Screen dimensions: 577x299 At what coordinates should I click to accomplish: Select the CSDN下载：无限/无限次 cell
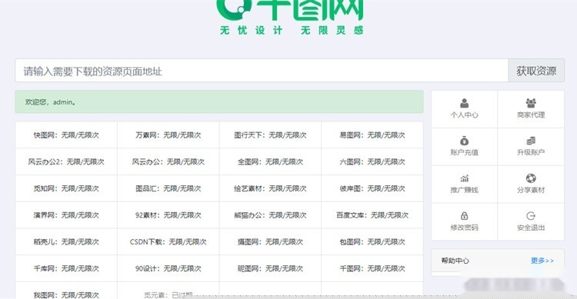tap(168, 241)
